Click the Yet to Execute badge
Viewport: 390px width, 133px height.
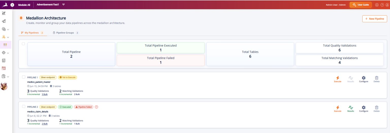point(68,77)
